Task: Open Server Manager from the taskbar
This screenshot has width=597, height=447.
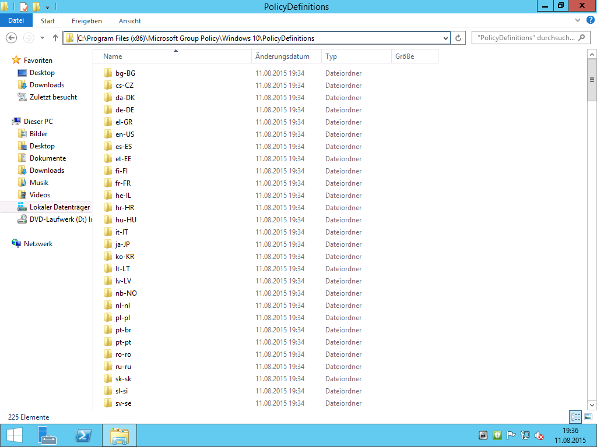Action: tap(47, 435)
